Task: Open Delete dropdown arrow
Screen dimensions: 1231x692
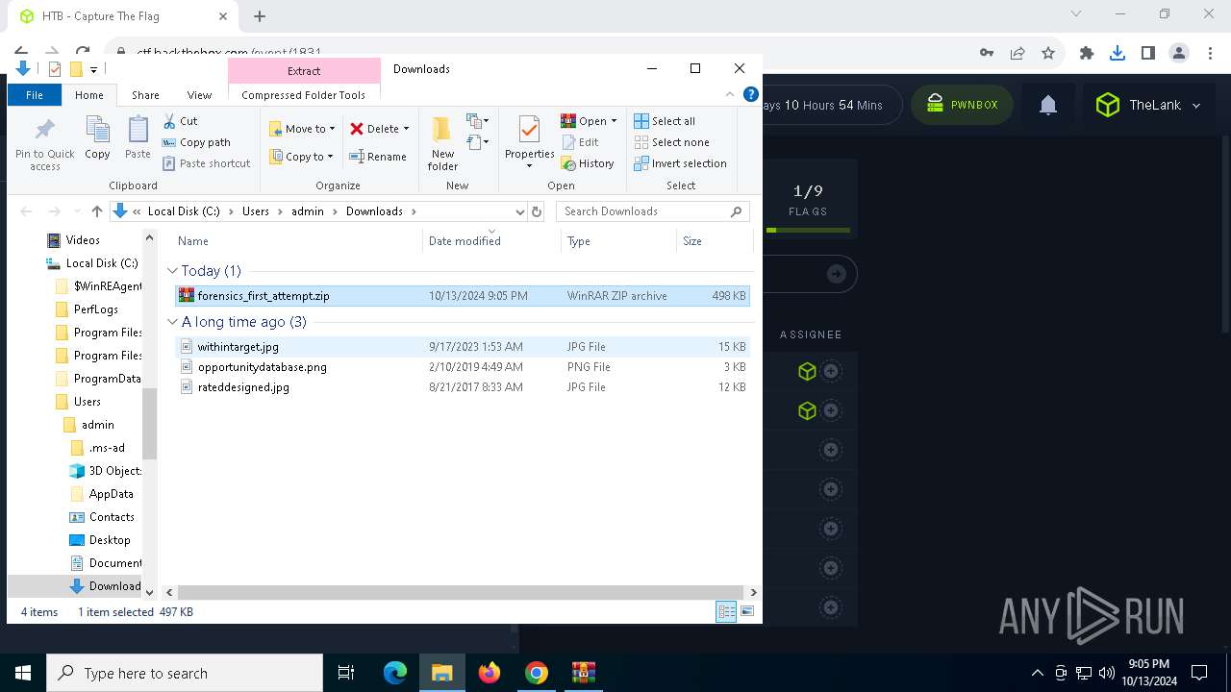Action: point(406,129)
